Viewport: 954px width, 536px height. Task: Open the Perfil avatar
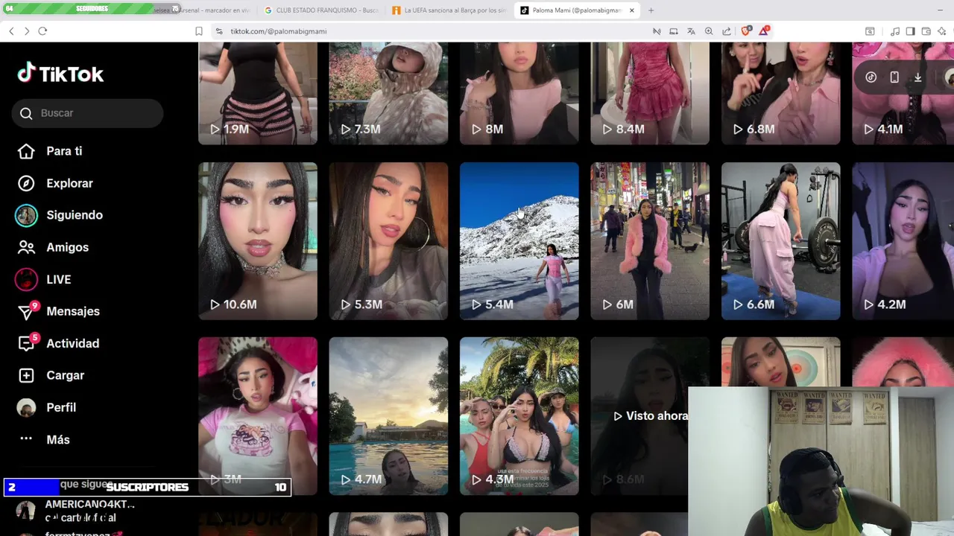pos(26,407)
